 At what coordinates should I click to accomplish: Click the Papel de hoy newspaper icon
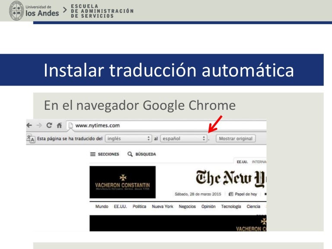231,194
